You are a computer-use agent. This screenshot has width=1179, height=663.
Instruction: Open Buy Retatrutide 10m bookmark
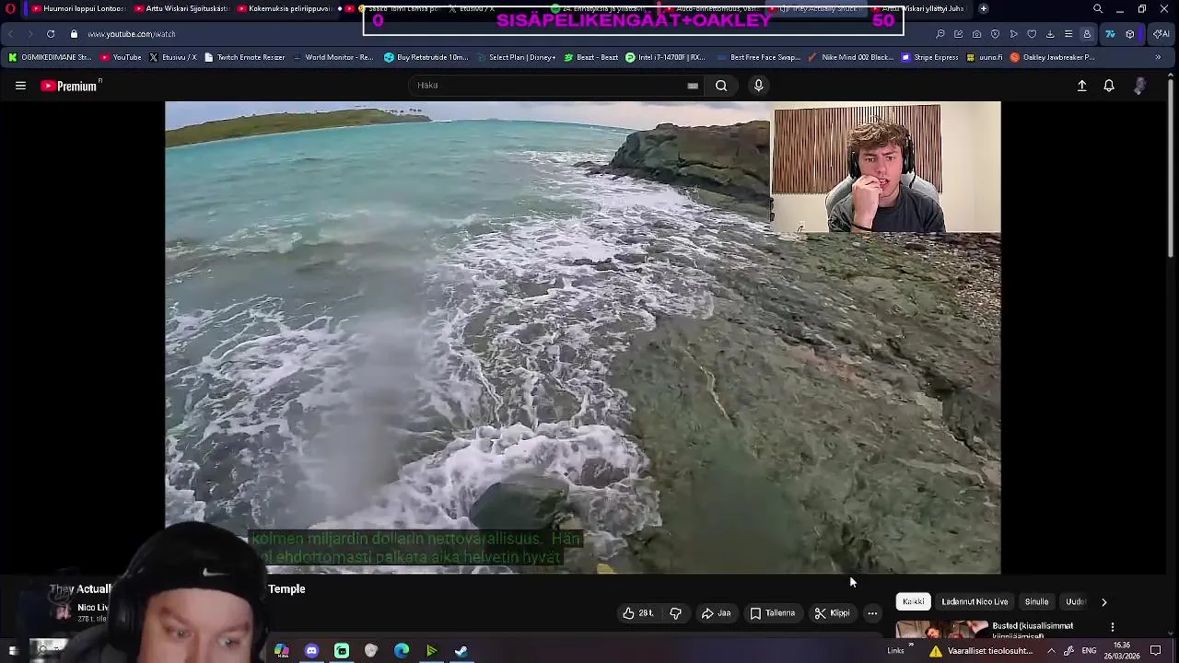426,57
